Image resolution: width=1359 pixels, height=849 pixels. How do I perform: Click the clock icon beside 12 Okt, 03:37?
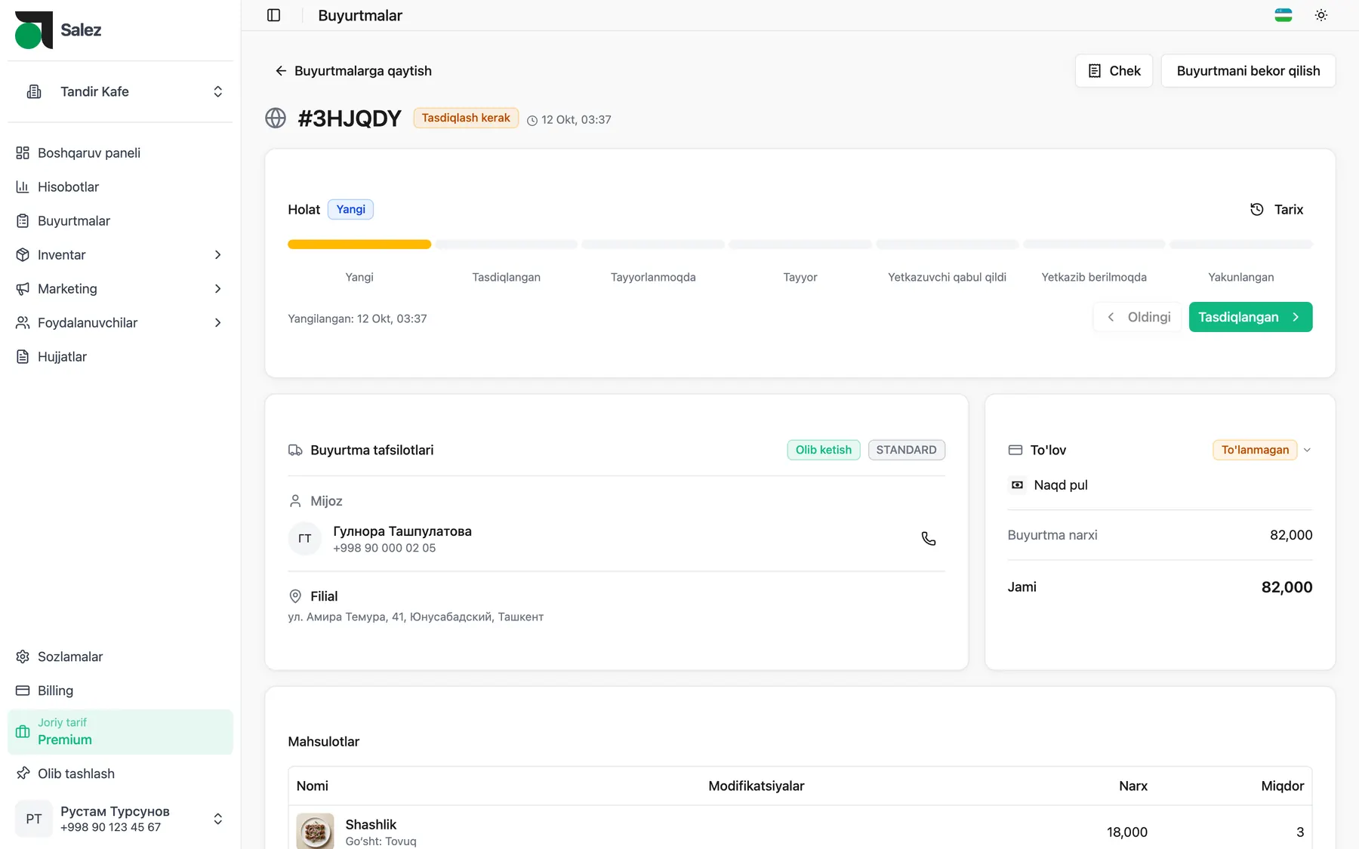coord(532,120)
